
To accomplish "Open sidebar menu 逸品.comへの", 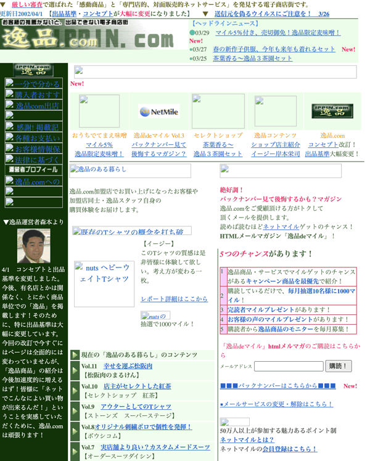I will [34, 181].
